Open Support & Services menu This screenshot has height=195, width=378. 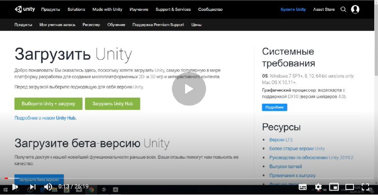coord(173,9)
